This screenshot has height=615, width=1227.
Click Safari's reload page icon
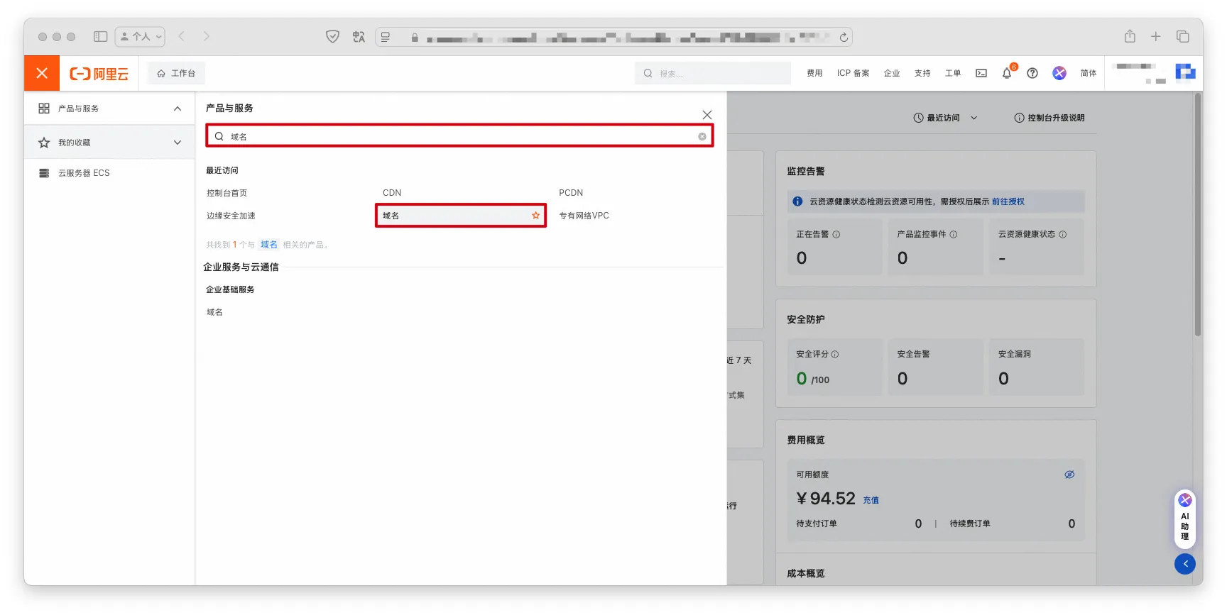pos(844,37)
